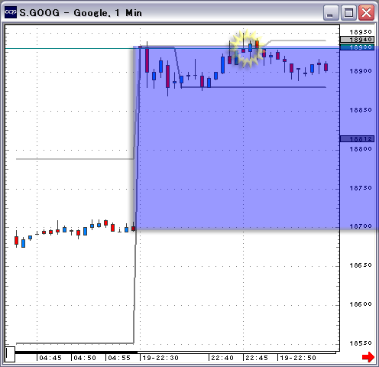The image size is (379, 367).
Task: Click the 19-22:30 time axis label
Action: tap(160, 358)
